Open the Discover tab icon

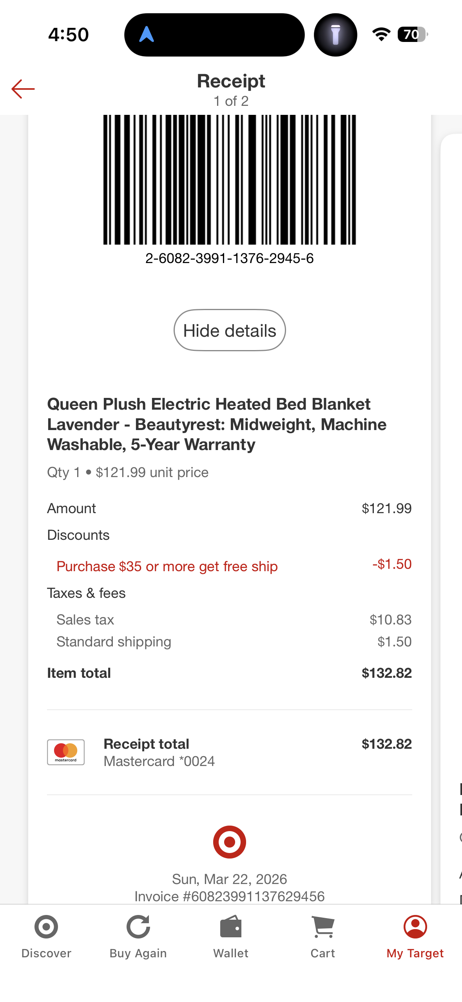coord(46,927)
